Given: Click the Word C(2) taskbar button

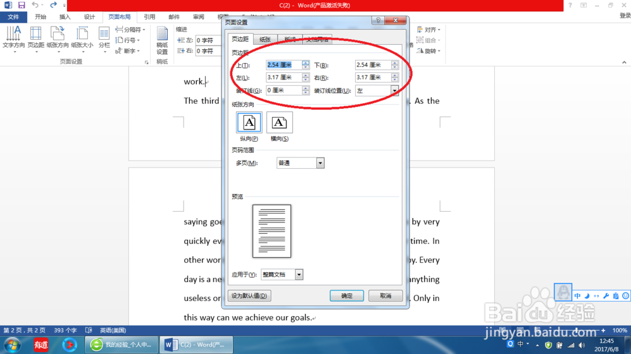Looking at the screenshot, I should coord(196,345).
